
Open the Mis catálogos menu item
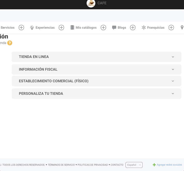86,28
